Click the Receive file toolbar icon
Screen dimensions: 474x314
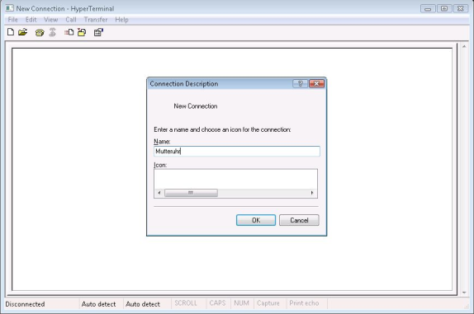click(82, 32)
